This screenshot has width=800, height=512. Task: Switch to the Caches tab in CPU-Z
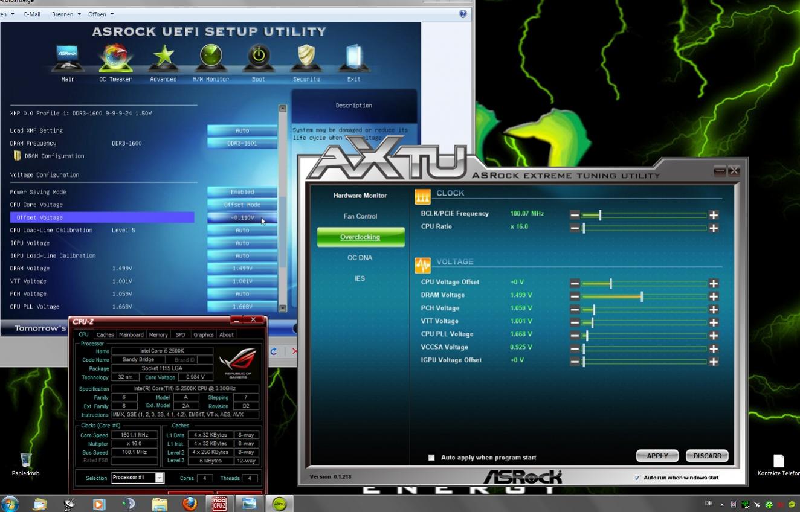[x=105, y=334]
